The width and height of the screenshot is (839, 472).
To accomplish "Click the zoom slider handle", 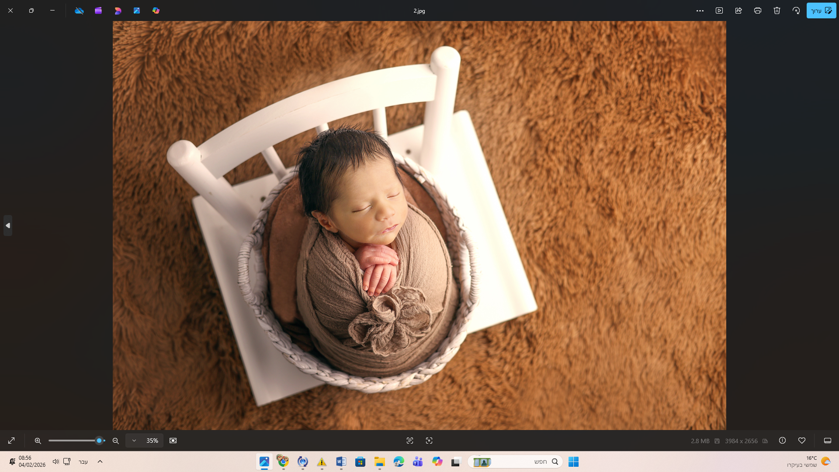I will [99, 441].
